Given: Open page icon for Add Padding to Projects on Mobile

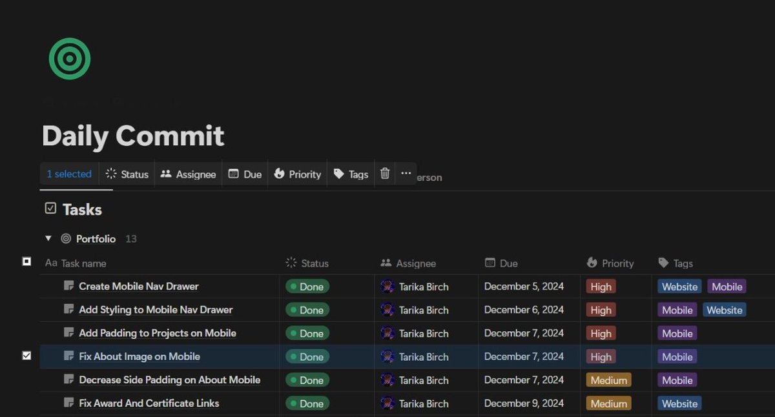Looking at the screenshot, I should pyautogui.click(x=69, y=332).
